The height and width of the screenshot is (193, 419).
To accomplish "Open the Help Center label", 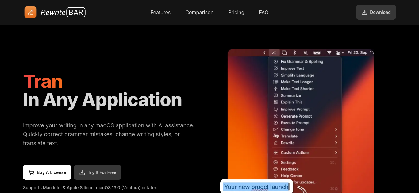I will click(x=292, y=176).
